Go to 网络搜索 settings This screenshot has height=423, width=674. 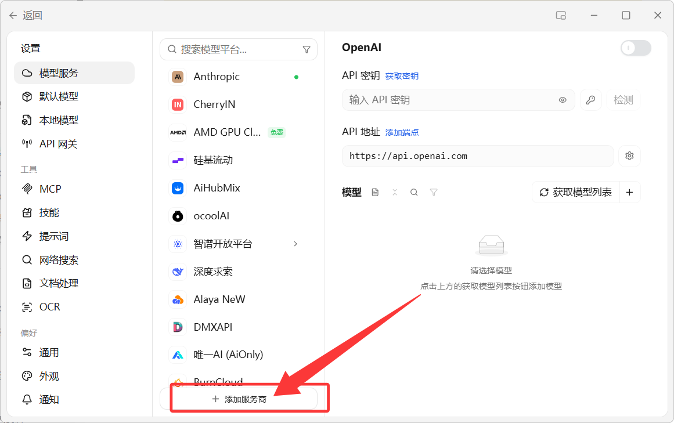(x=74, y=260)
